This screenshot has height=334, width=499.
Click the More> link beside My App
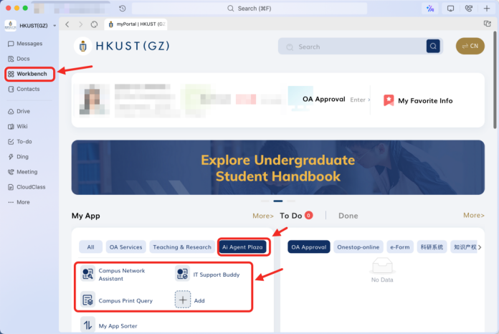[262, 215]
